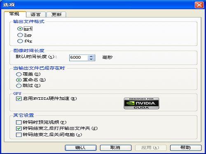The image size is (206, 154).
Task: Click the 其它设置 group heading
Action: [x=23, y=115]
